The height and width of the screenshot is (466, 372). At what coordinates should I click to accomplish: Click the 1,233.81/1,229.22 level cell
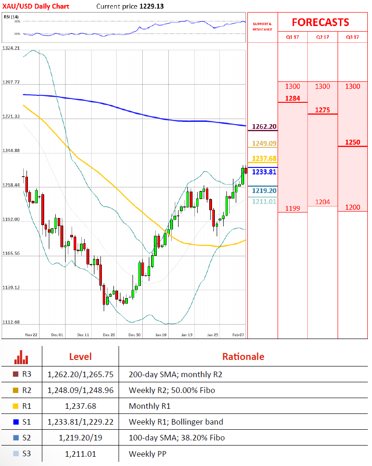click(80, 422)
